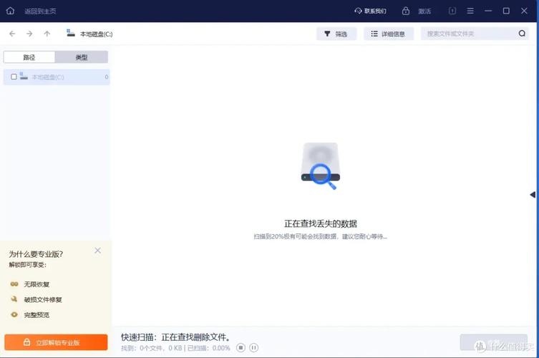Open 联系我们 contact support
The width and height of the screenshot is (539, 358).
pyautogui.click(x=370, y=11)
